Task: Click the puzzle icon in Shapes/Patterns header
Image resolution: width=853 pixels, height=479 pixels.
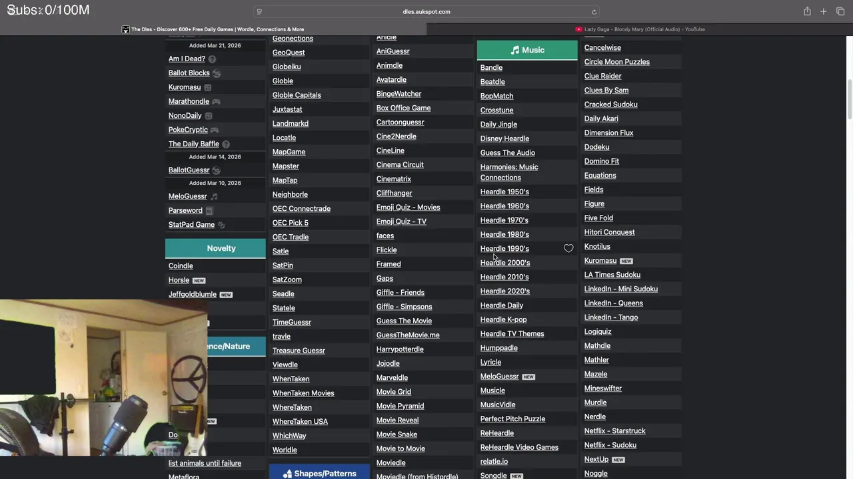Action: point(287,474)
